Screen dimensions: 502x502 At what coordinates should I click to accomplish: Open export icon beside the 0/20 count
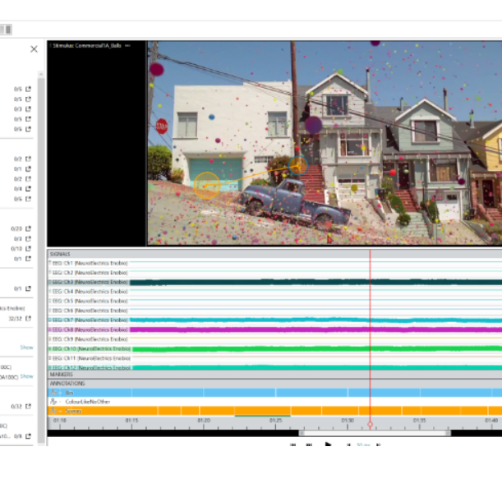click(28, 228)
